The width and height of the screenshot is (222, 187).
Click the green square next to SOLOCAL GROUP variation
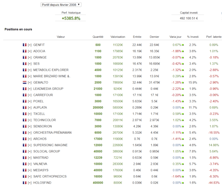click(183, 152)
